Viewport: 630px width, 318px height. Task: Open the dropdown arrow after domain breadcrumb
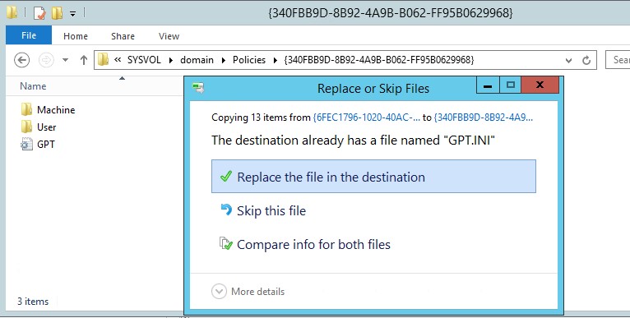[224, 60]
